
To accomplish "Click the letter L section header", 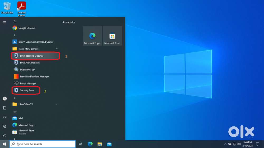I will (15, 98).
